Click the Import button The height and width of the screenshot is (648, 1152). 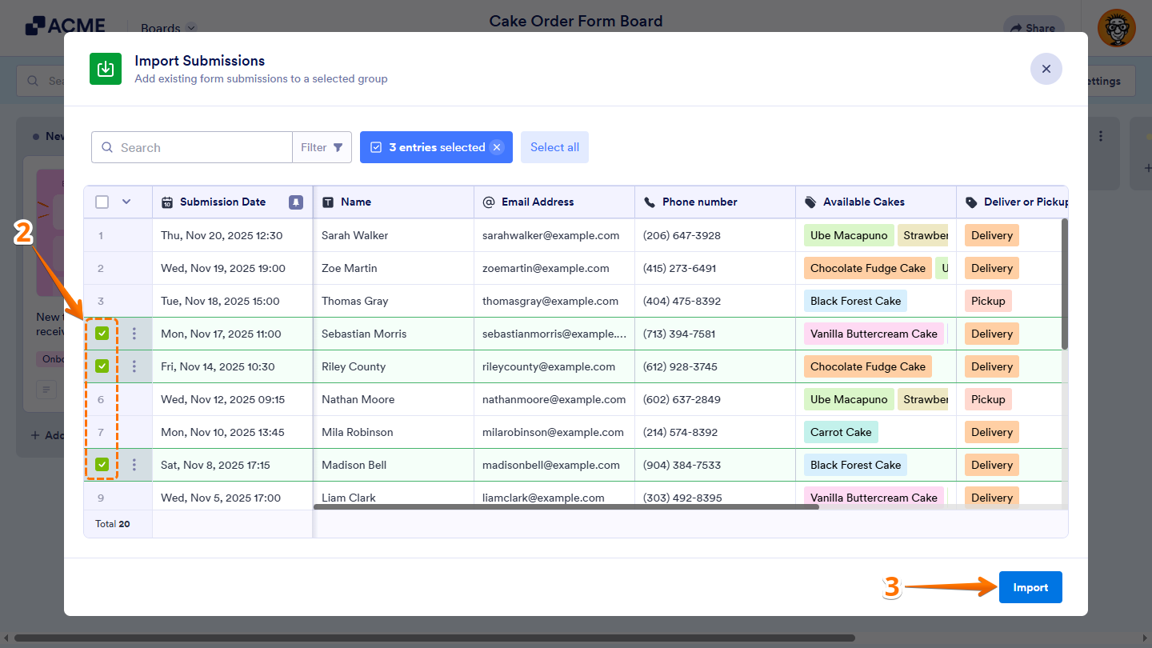pyautogui.click(x=1030, y=586)
